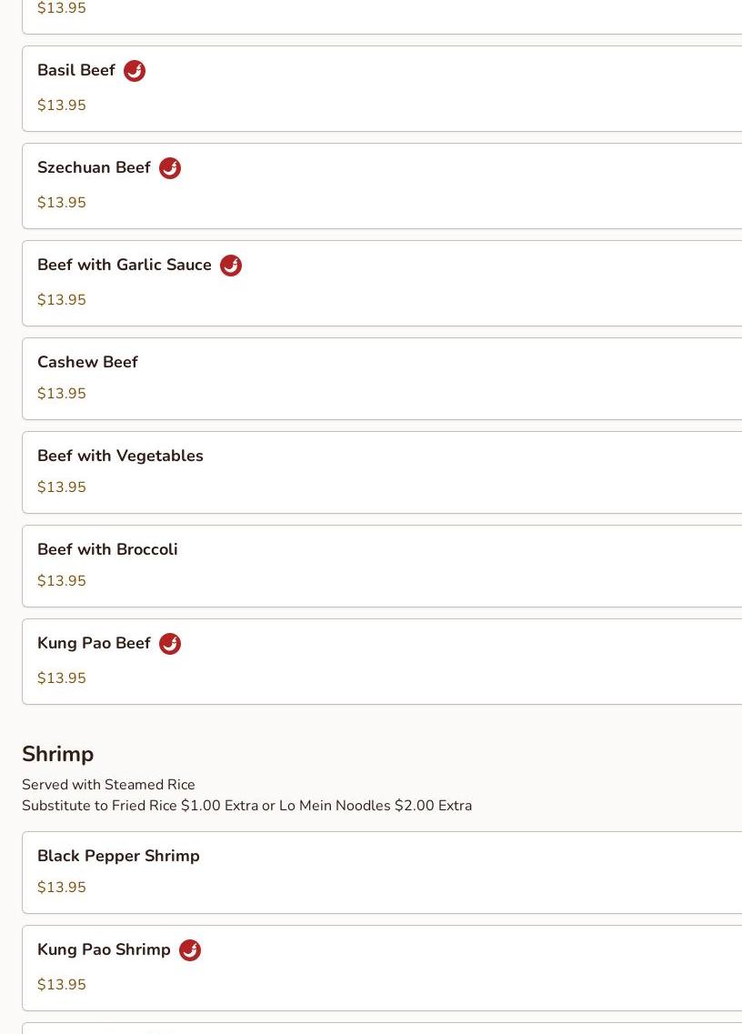Add Beef with Broccoli by clicking its name

click(107, 549)
